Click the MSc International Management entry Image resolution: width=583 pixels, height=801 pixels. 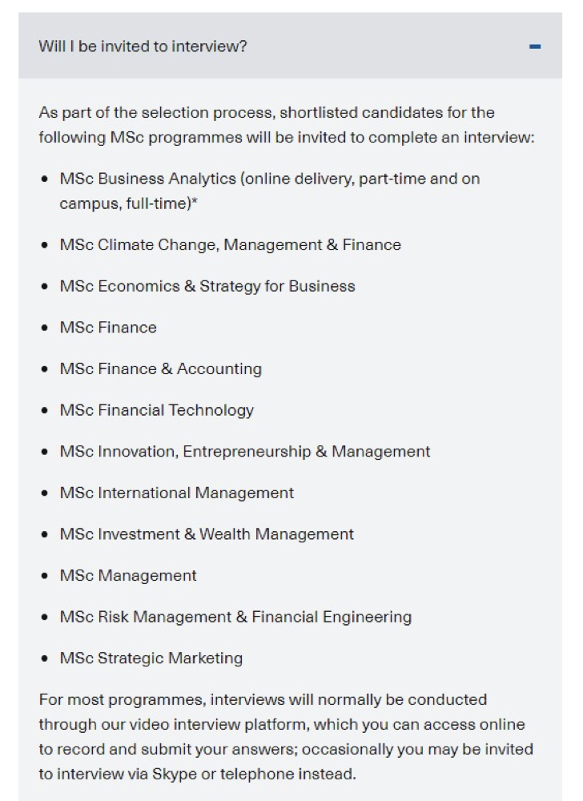176,493
